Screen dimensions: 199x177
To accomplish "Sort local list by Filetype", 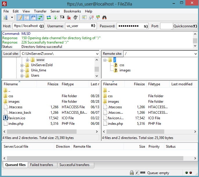I will click(75, 84).
